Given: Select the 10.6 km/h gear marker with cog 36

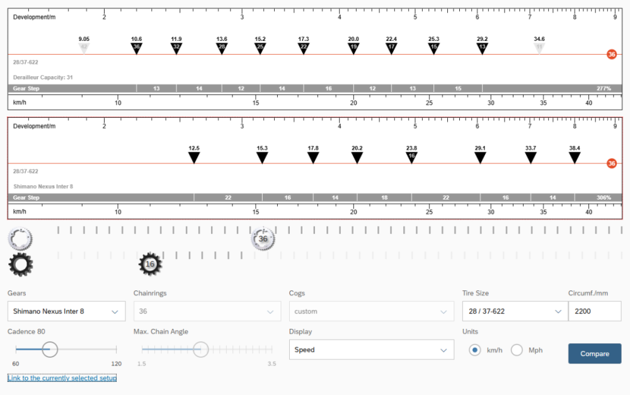Looking at the screenshot, I should pos(136,48).
